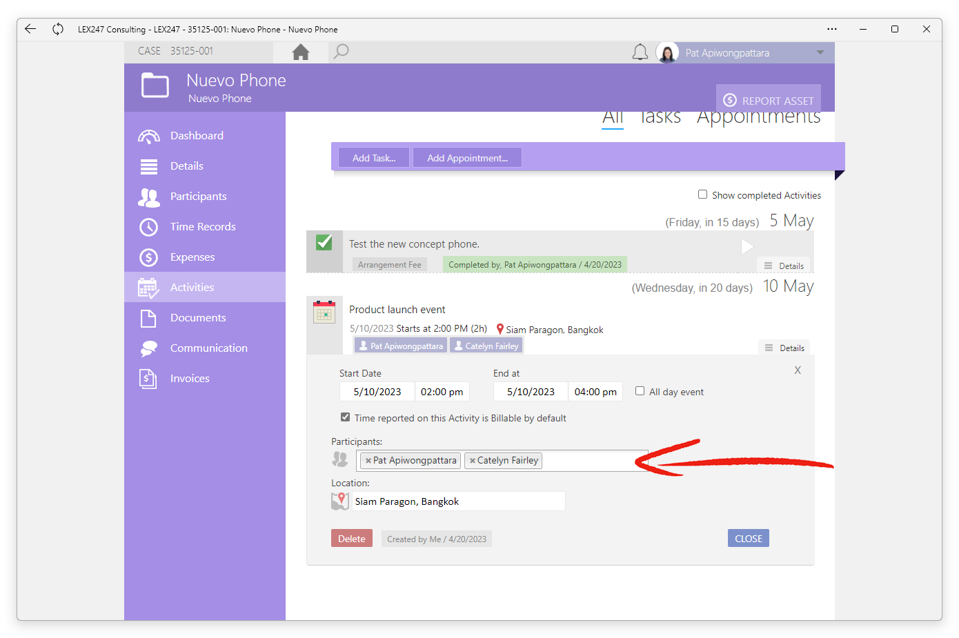
Task: Click the red location pin beside Siam Paragon
Action: tap(500, 329)
